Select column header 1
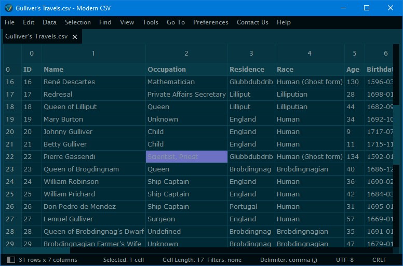The image size is (403, 266). (x=93, y=54)
